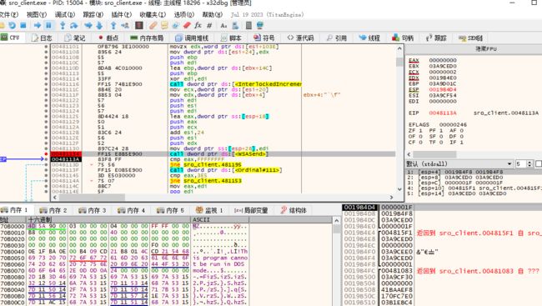The width and height of the screenshot is (542, 306).
Task: Switch to the 监视 1 tab
Action: point(209,210)
